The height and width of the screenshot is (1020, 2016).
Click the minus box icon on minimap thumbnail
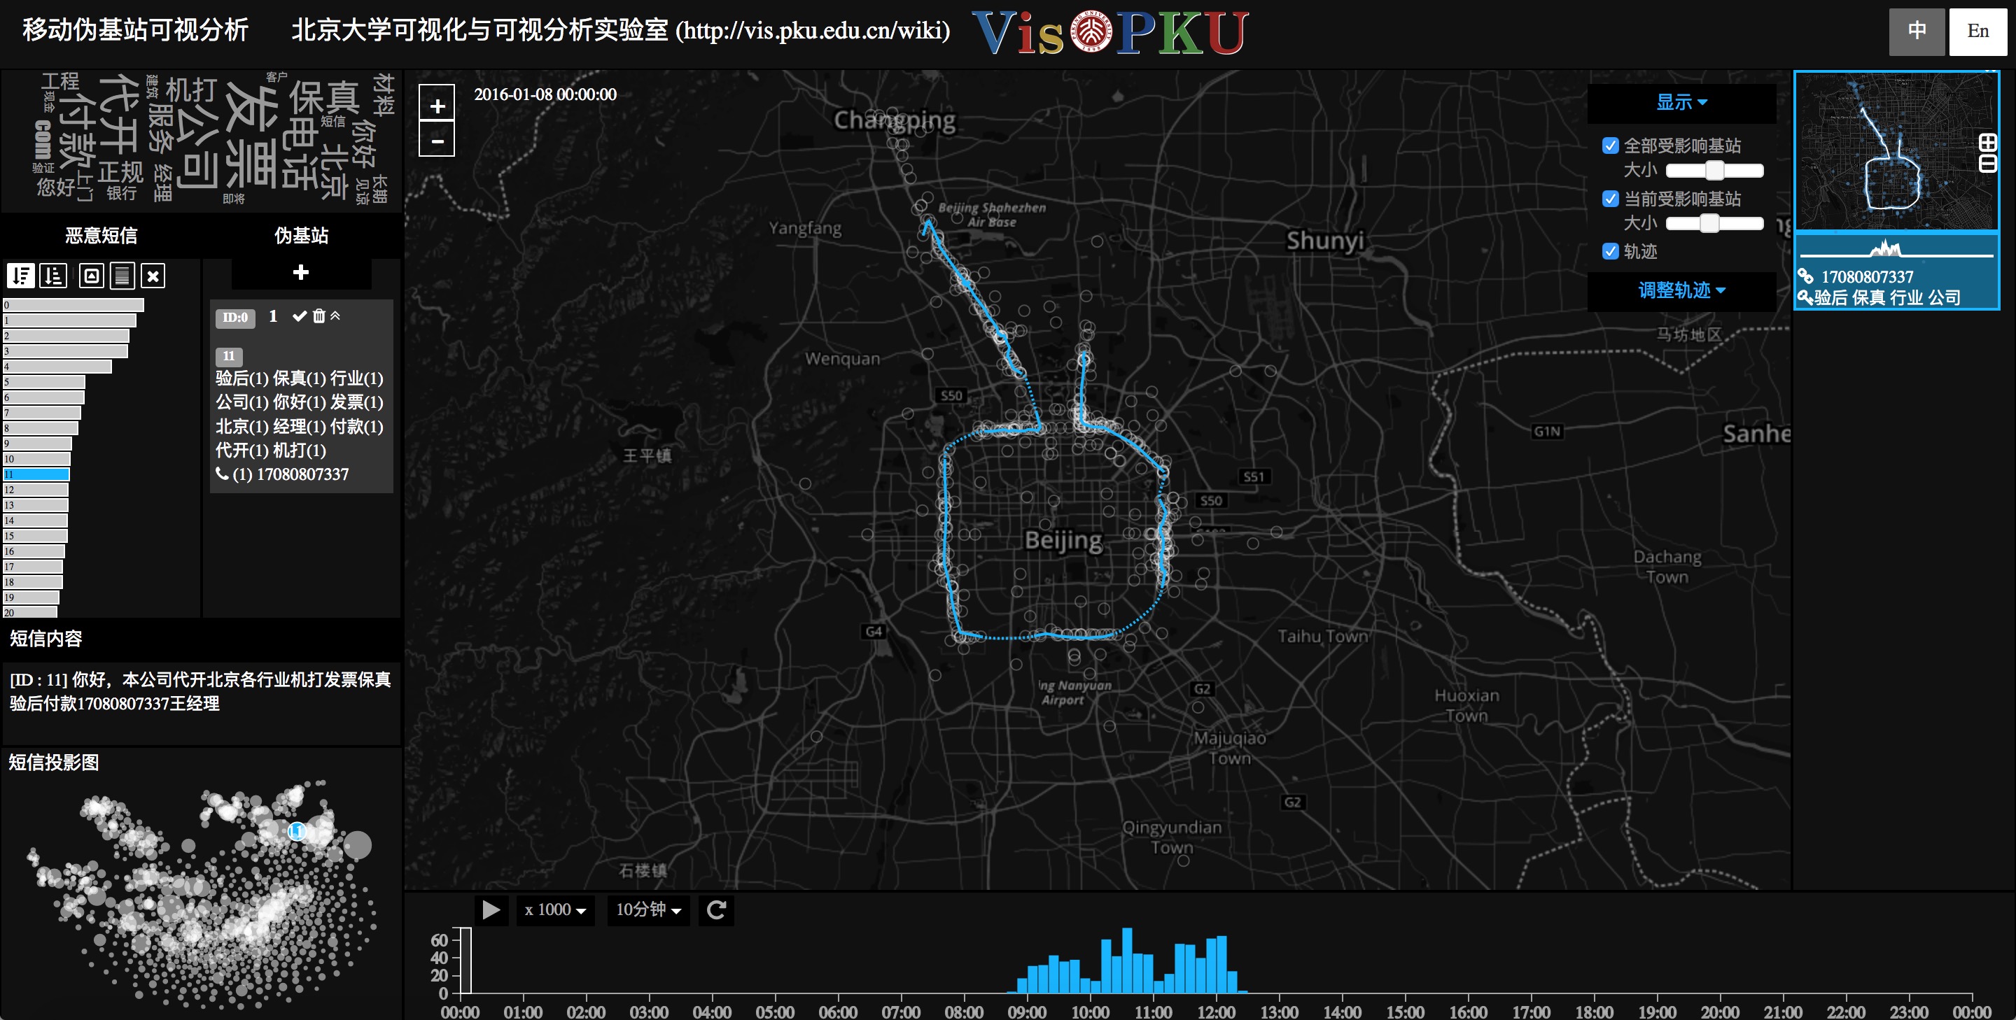[x=1988, y=164]
